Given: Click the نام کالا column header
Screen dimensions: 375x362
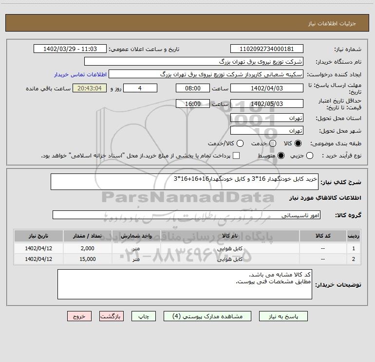Looking at the screenshot, I should pos(230,236).
